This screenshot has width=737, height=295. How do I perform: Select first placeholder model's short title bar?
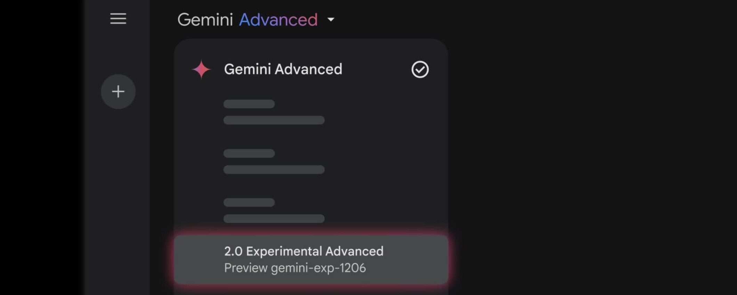point(249,104)
